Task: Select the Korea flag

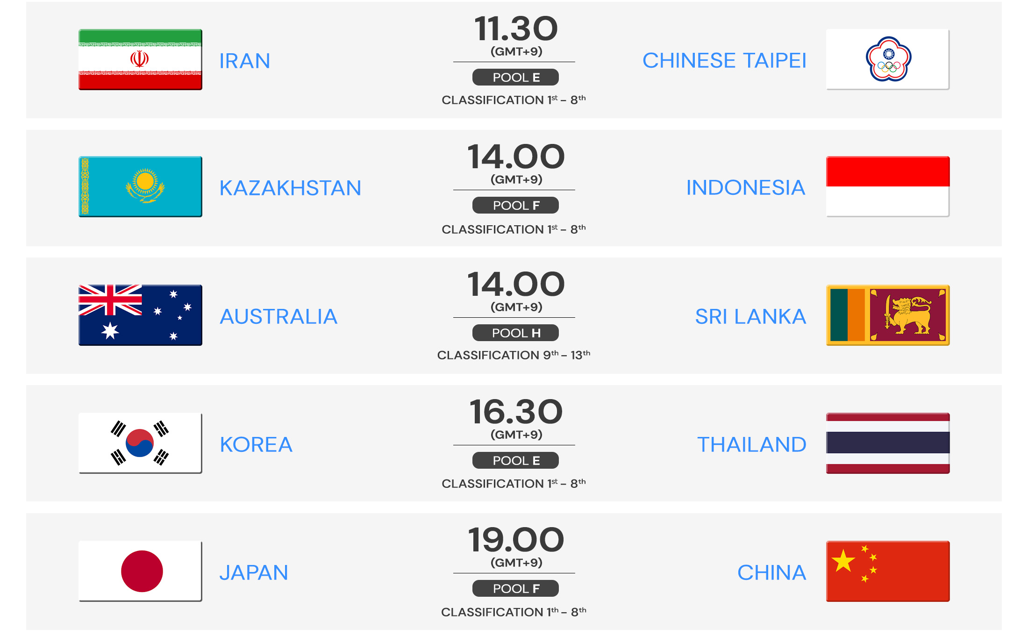Action: [x=140, y=443]
